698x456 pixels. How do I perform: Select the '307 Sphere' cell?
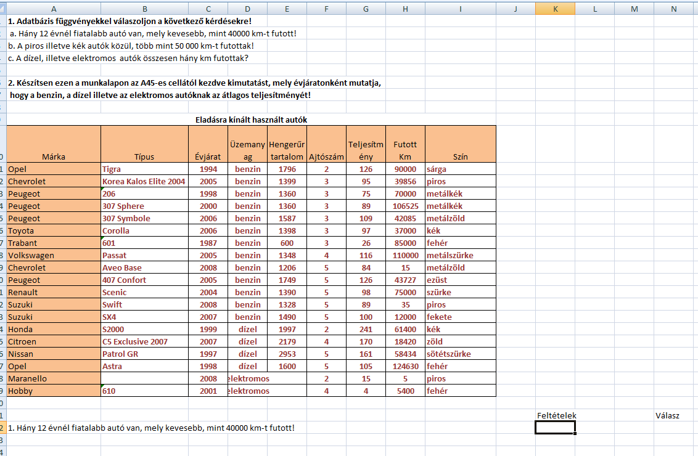(x=145, y=206)
